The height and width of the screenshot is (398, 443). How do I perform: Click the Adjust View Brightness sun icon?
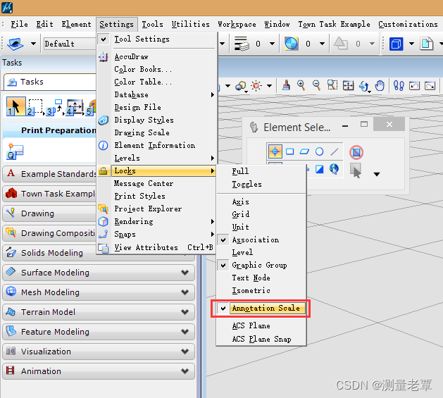point(256,86)
